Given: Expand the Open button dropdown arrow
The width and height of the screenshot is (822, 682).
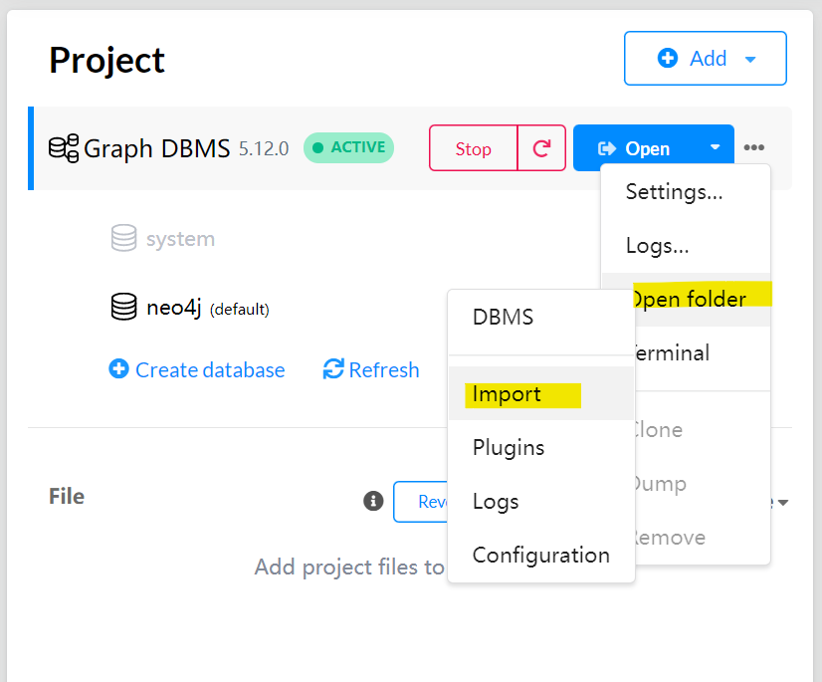Looking at the screenshot, I should coord(716,147).
